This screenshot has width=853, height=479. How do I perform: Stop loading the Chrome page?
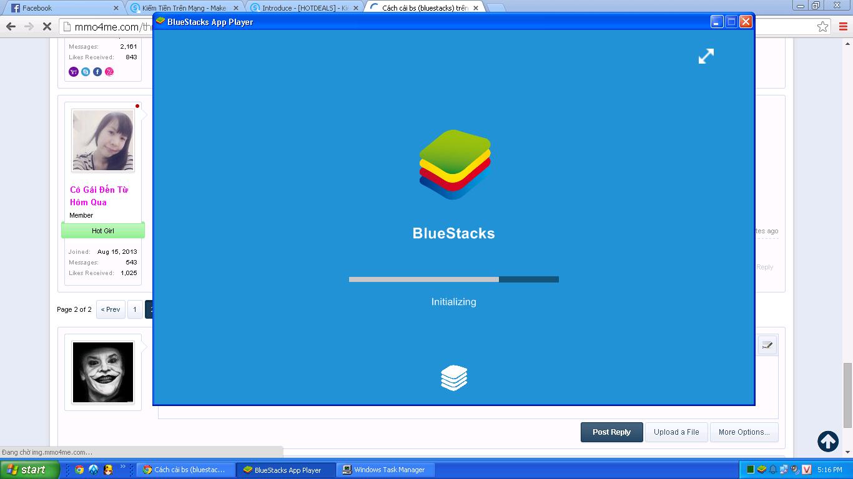(47, 26)
